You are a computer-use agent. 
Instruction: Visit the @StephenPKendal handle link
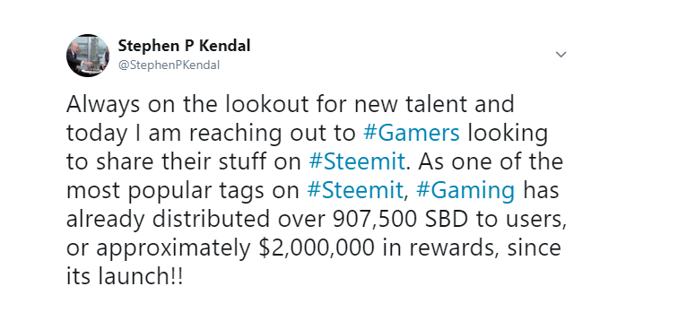[169, 65]
